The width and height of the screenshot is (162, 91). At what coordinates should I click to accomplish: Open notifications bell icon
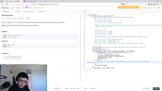tap(150, 8)
